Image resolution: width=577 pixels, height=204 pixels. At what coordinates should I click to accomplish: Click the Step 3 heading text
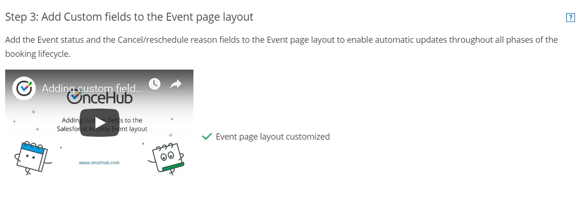129,17
